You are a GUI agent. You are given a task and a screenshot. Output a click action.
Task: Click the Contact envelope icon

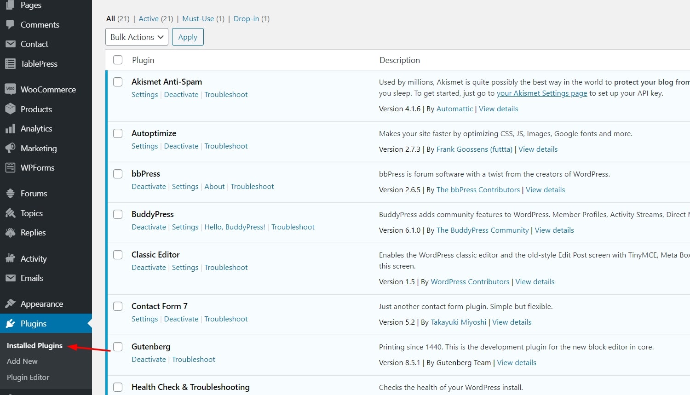point(10,44)
